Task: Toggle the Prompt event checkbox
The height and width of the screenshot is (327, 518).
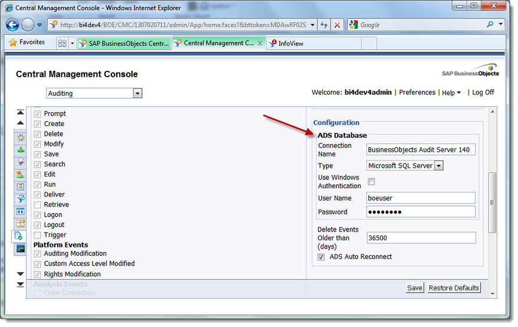Action: pyautogui.click(x=37, y=114)
